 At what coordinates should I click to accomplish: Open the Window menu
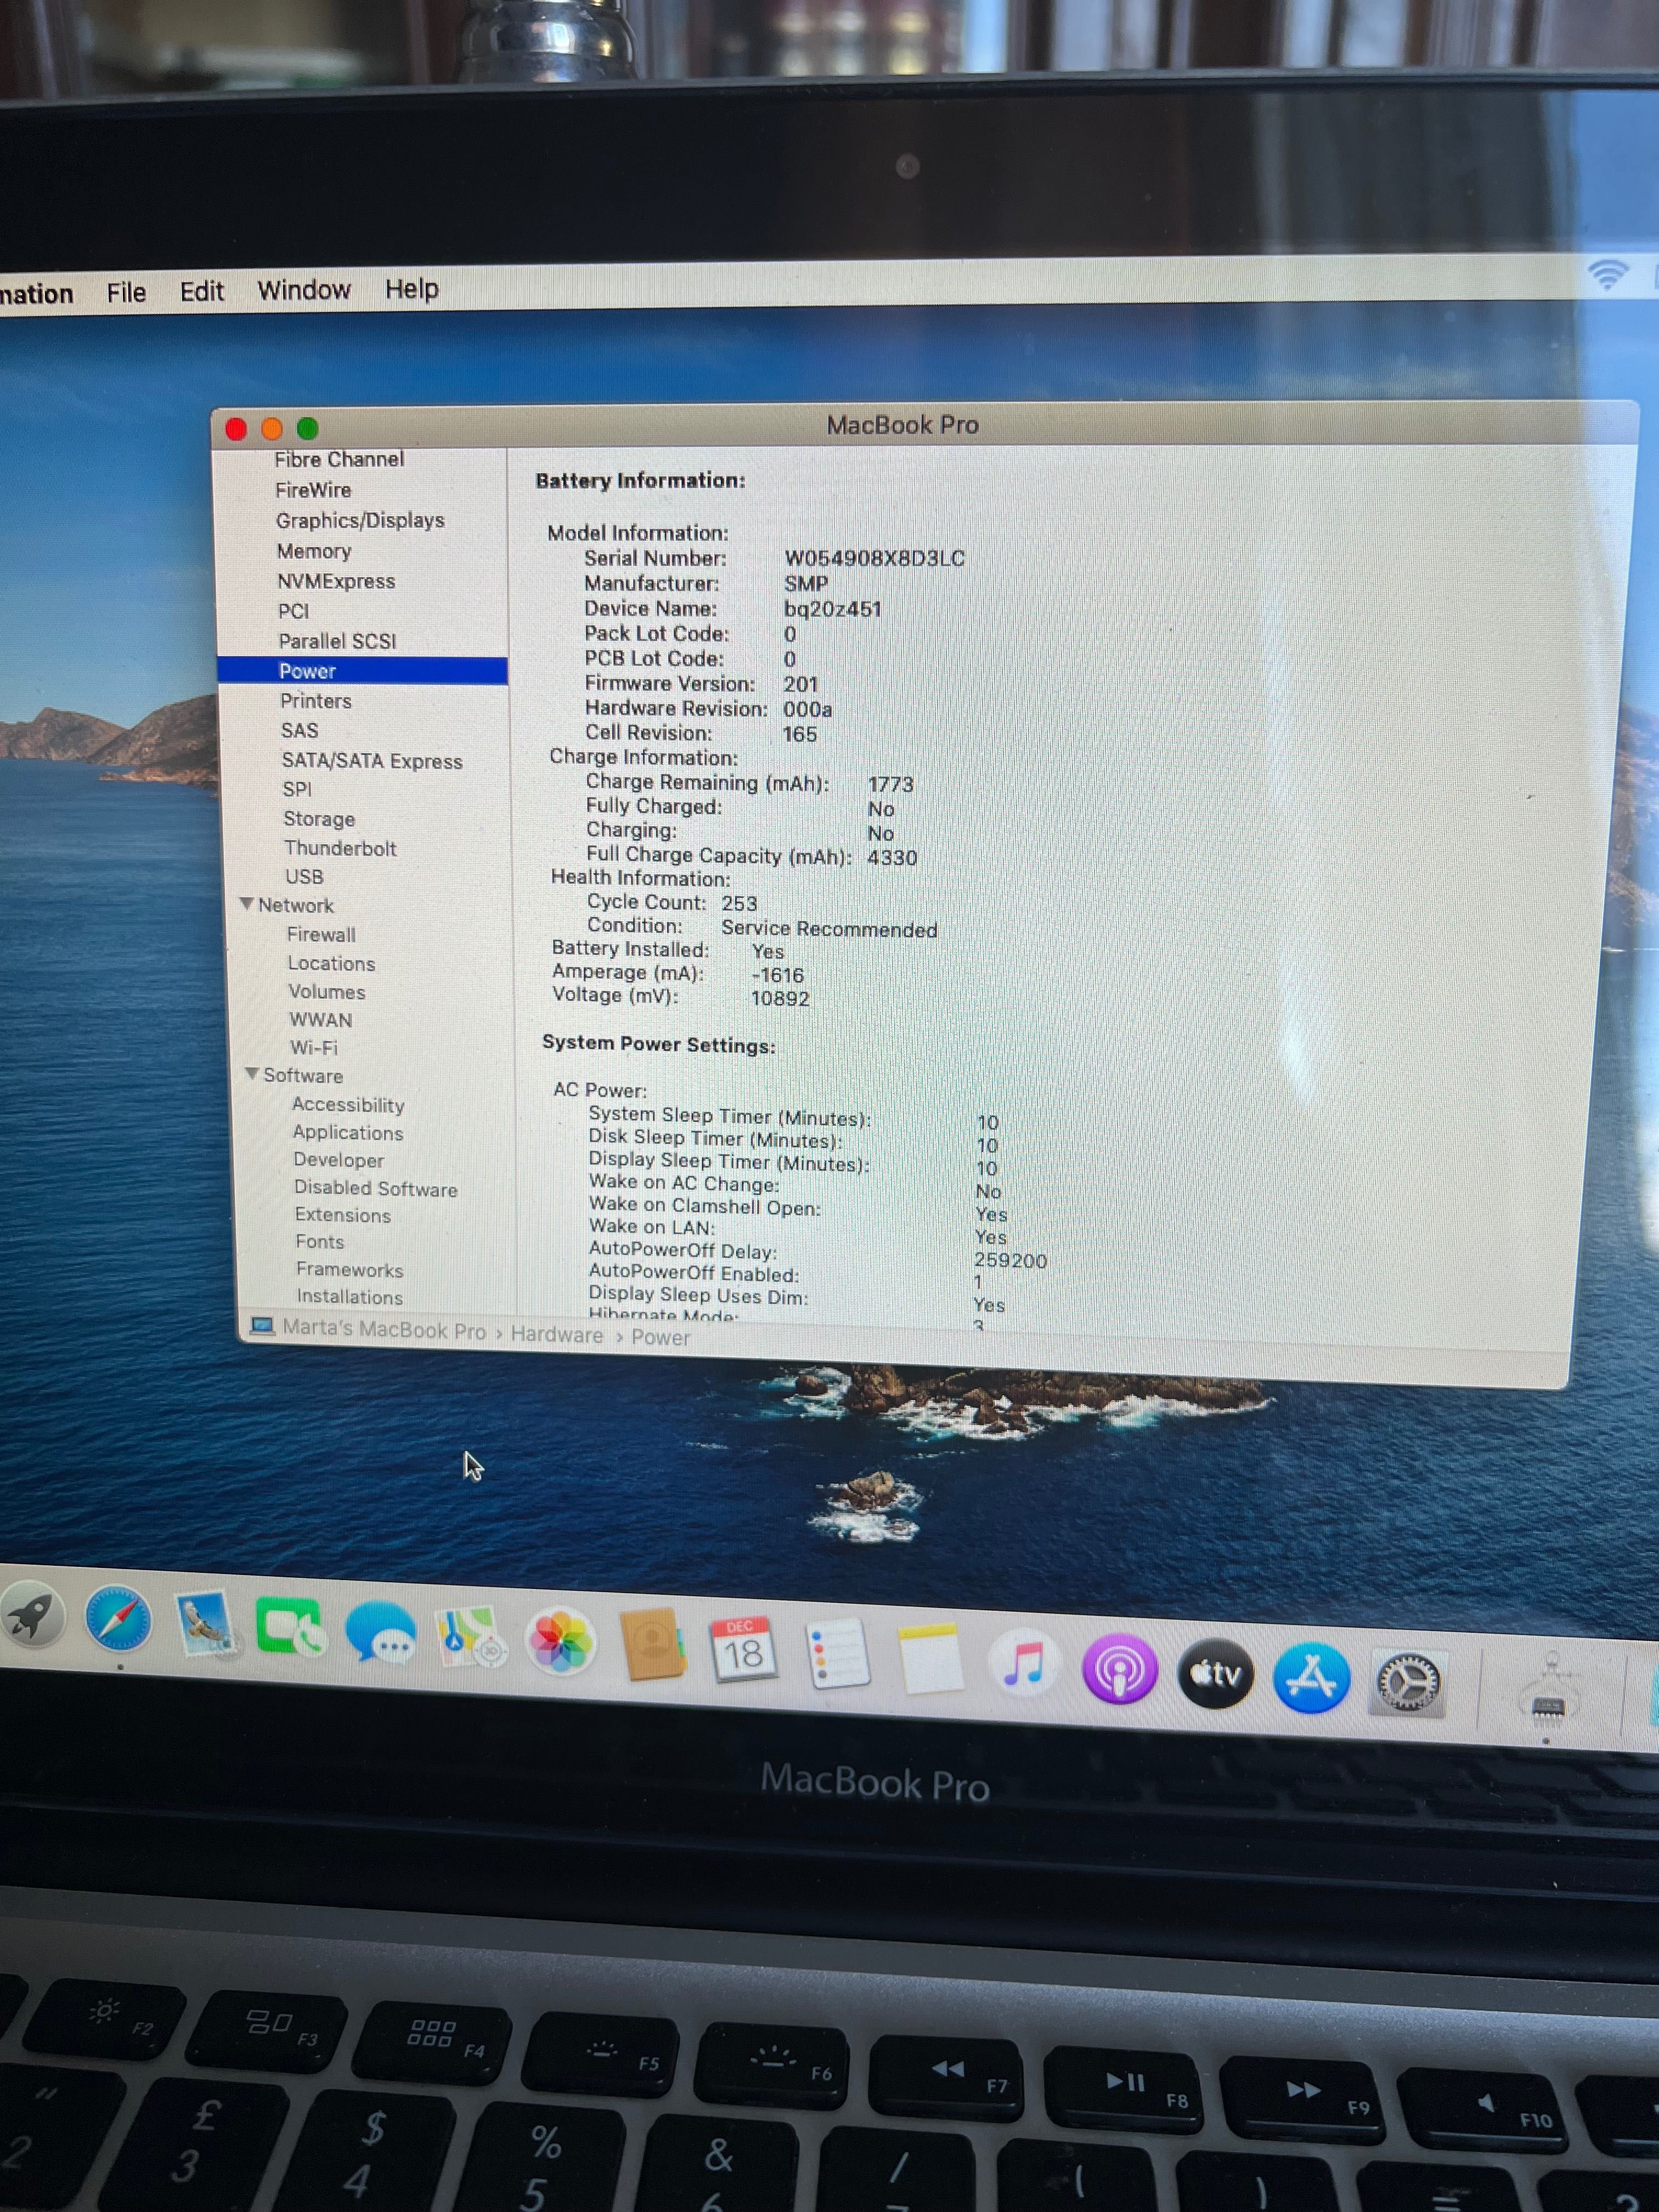(304, 290)
